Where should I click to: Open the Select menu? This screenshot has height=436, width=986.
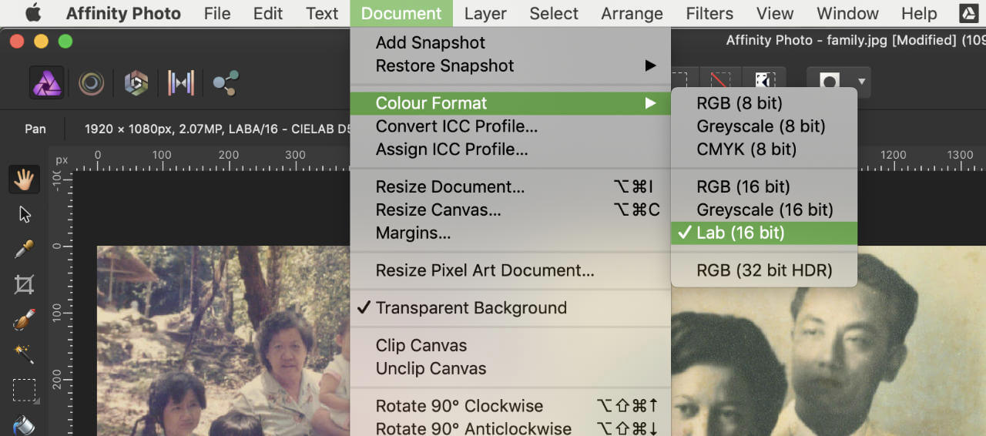click(554, 13)
